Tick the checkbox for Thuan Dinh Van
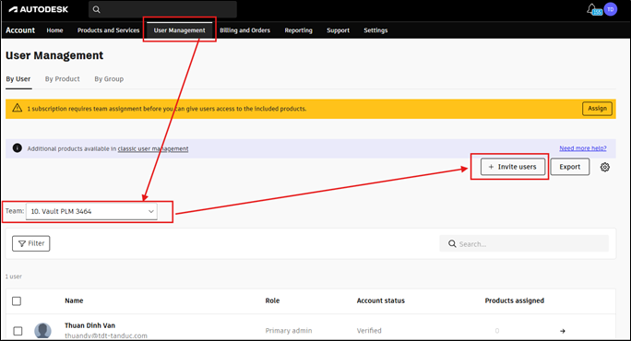The height and width of the screenshot is (341, 631). [x=18, y=331]
